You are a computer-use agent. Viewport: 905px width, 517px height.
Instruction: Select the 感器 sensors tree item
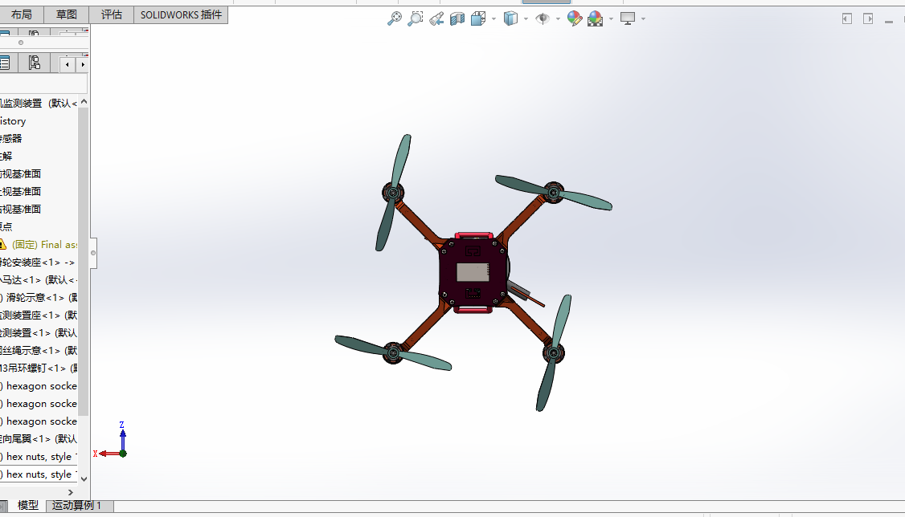tap(11, 138)
